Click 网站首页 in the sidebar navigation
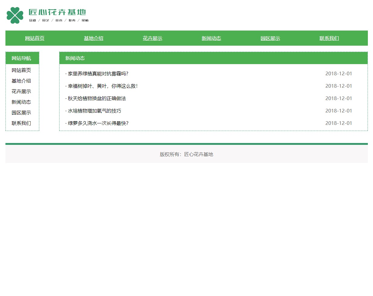 pyautogui.click(x=21, y=70)
